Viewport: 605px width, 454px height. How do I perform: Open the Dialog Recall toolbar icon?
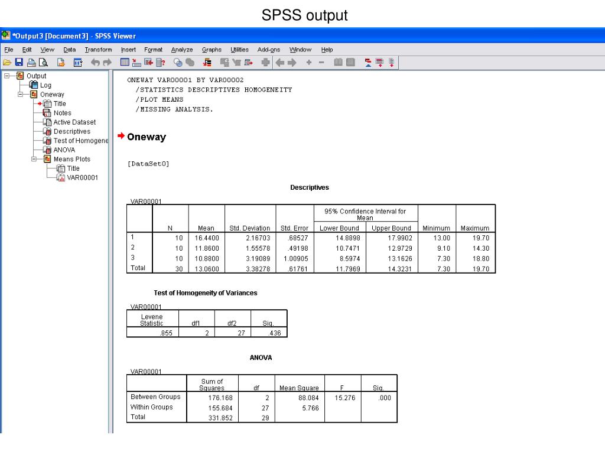(x=78, y=62)
